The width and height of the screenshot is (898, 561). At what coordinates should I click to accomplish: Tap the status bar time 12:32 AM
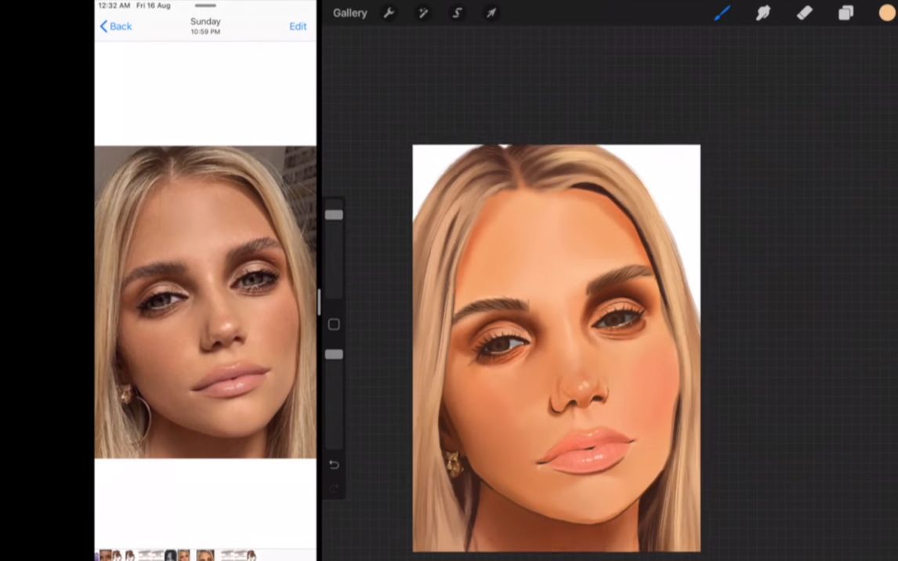click(x=114, y=5)
